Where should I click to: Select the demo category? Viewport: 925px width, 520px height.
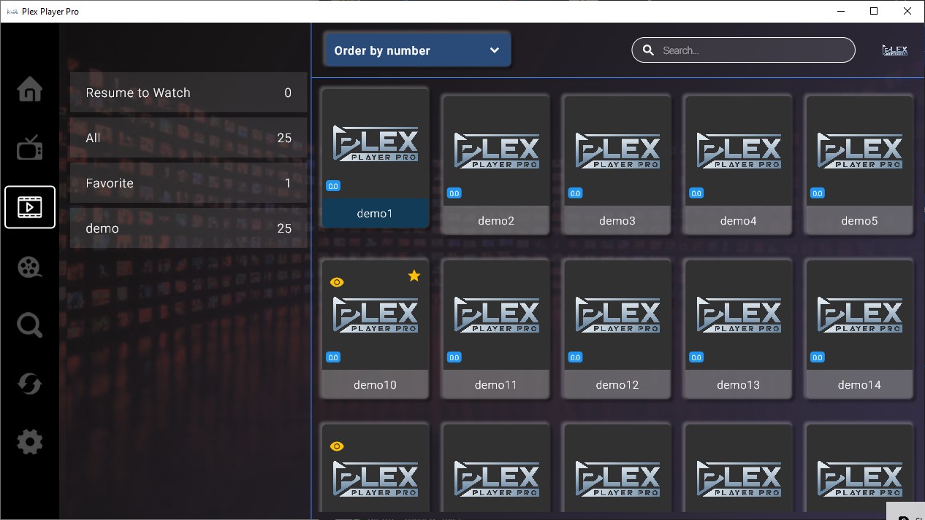tap(189, 228)
